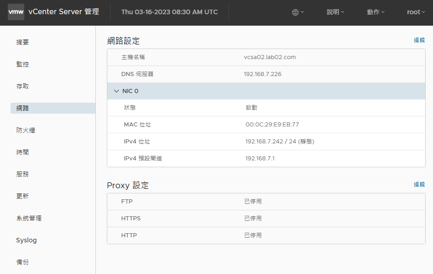Click the HTTP proxy row label
The height and width of the screenshot is (274, 433).
[x=129, y=236]
